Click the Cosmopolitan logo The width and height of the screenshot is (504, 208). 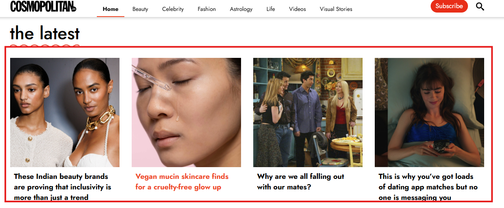point(43,6)
